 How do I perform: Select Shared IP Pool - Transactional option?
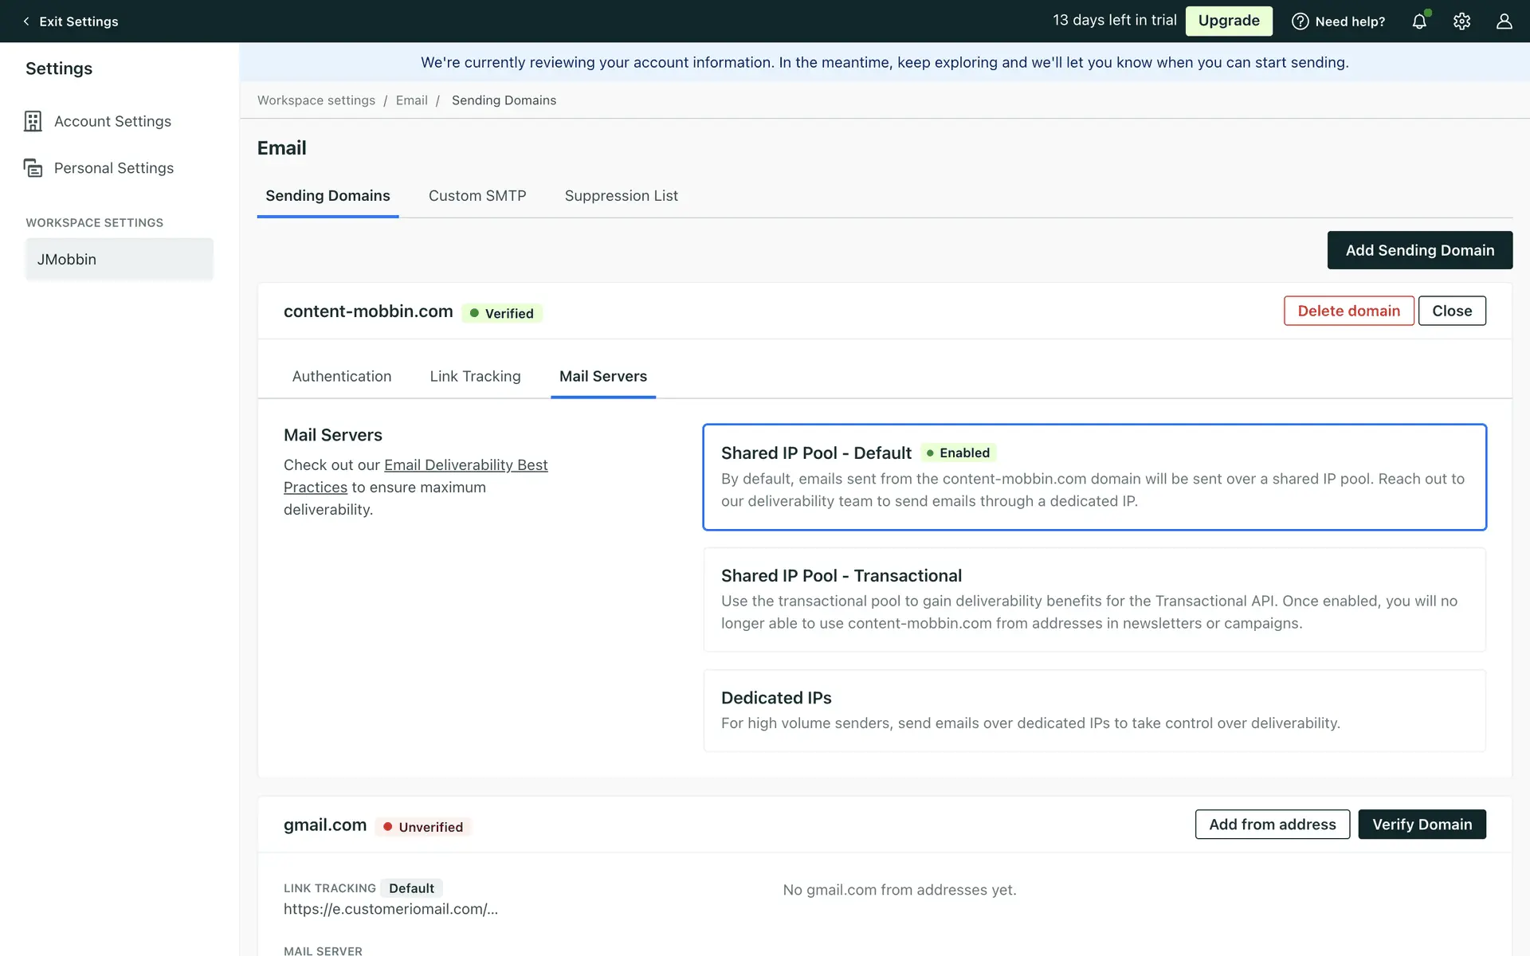pyautogui.click(x=1093, y=599)
